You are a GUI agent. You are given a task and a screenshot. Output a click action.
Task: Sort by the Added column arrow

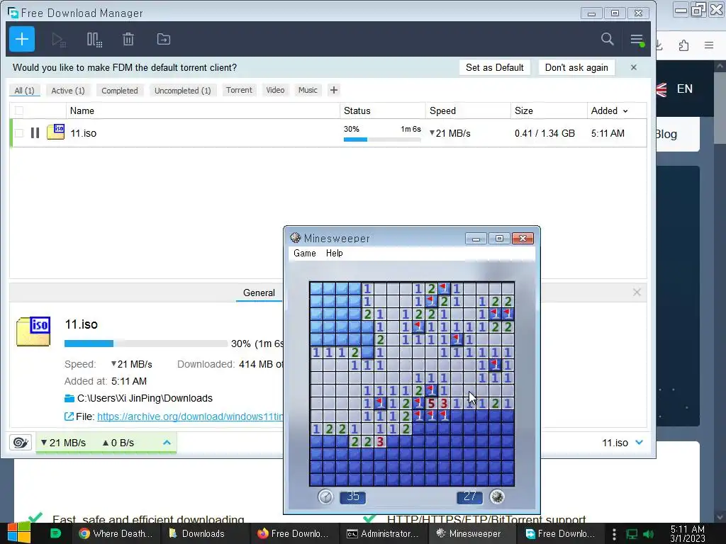[625, 111]
